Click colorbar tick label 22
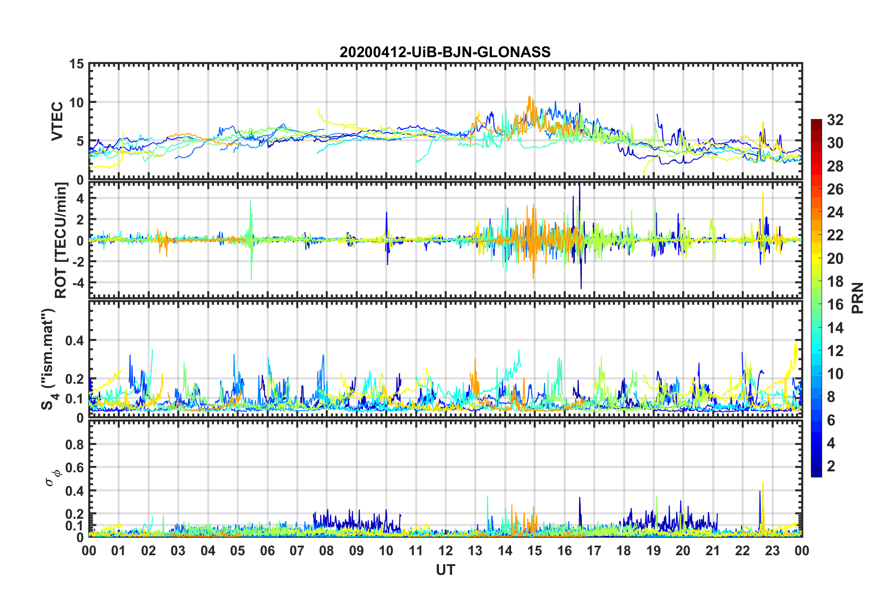The height and width of the screenshot is (596, 891). [x=835, y=235]
